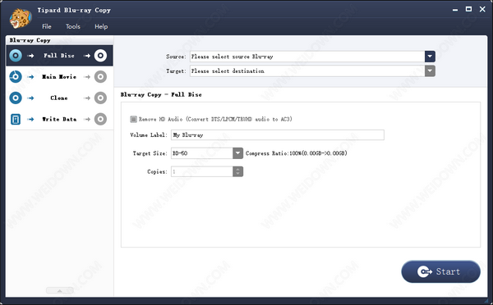Click the white target disc icon in Full Disc row

(x=100, y=56)
